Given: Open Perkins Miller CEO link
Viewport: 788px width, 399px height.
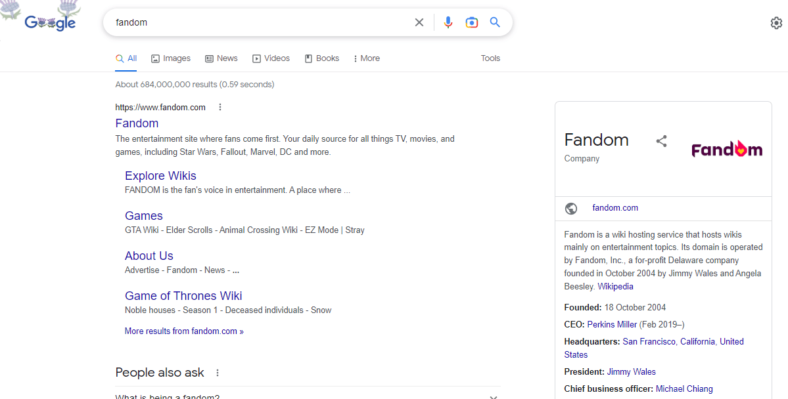Looking at the screenshot, I should [612, 324].
